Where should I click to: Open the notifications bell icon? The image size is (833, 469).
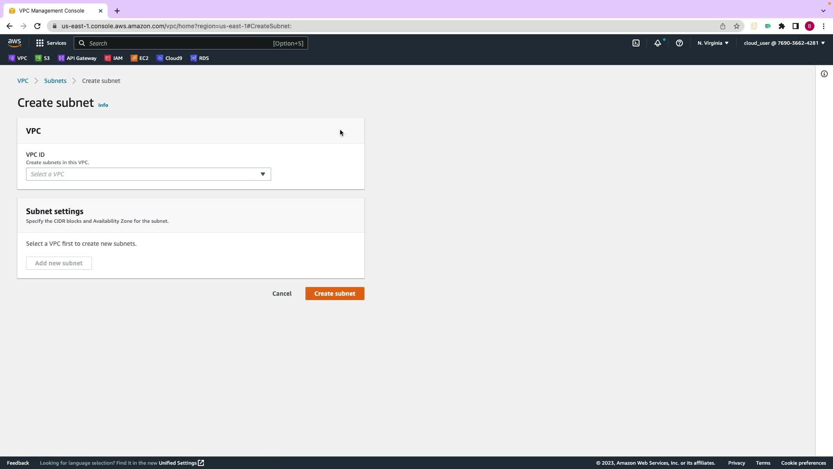point(658,43)
